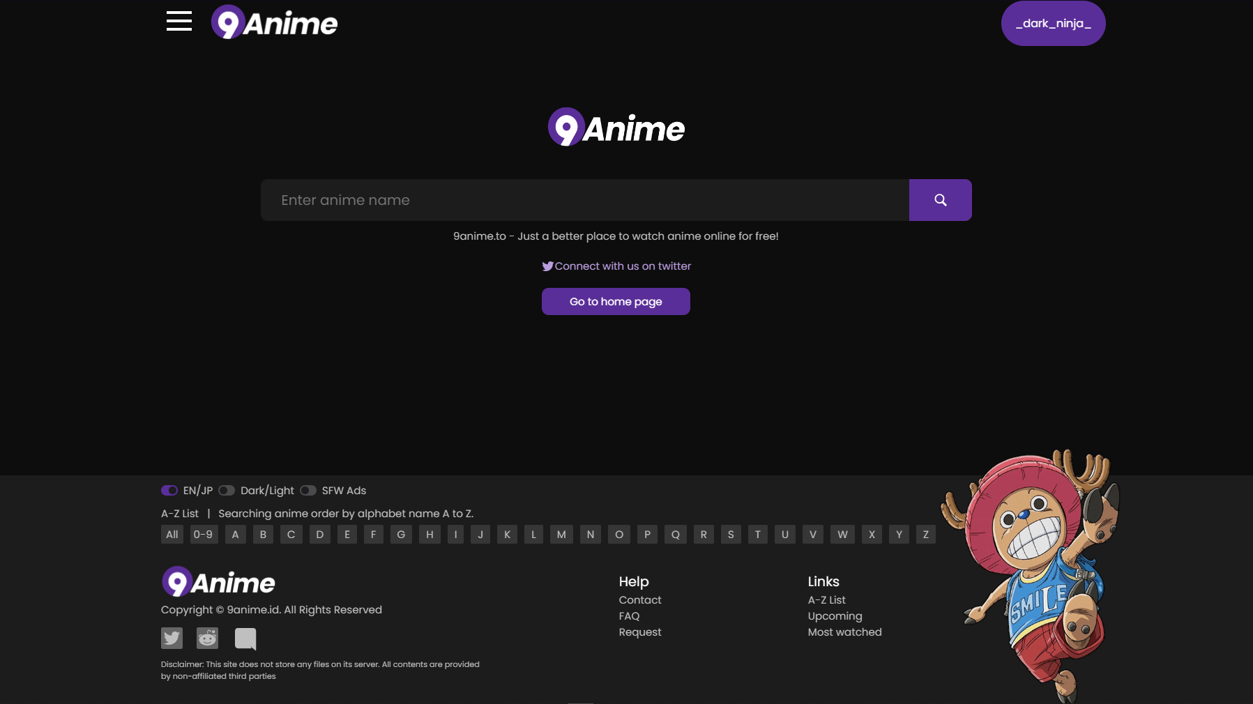Select letter X in A-Z list

click(872, 535)
